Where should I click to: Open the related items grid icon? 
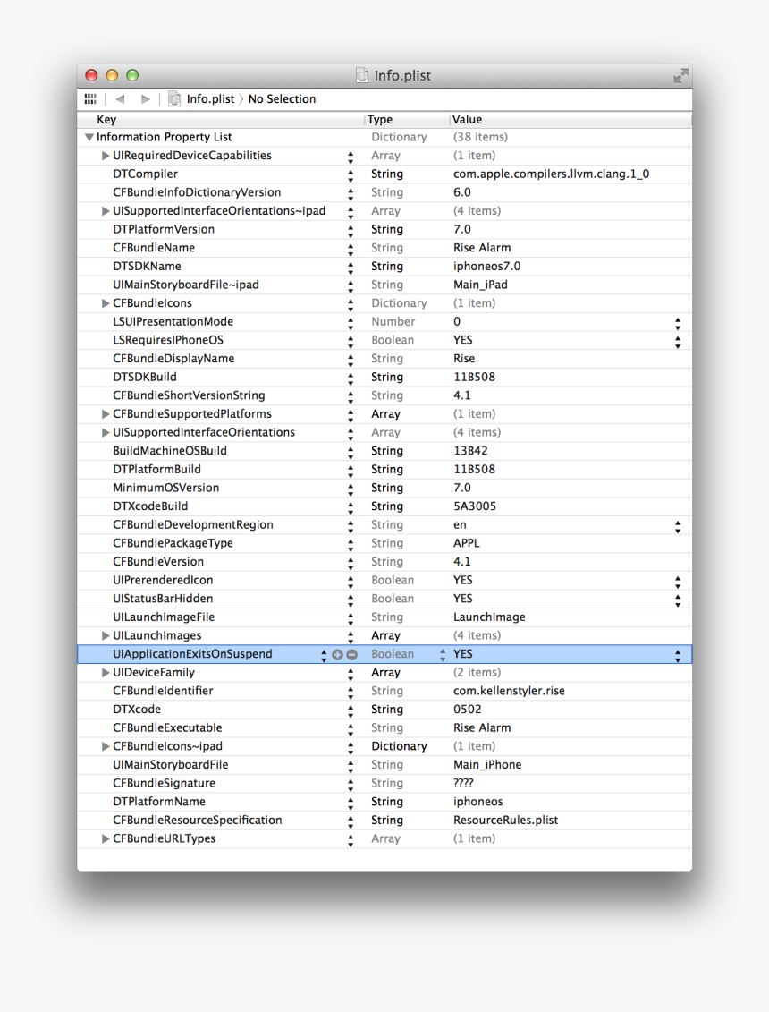point(90,98)
